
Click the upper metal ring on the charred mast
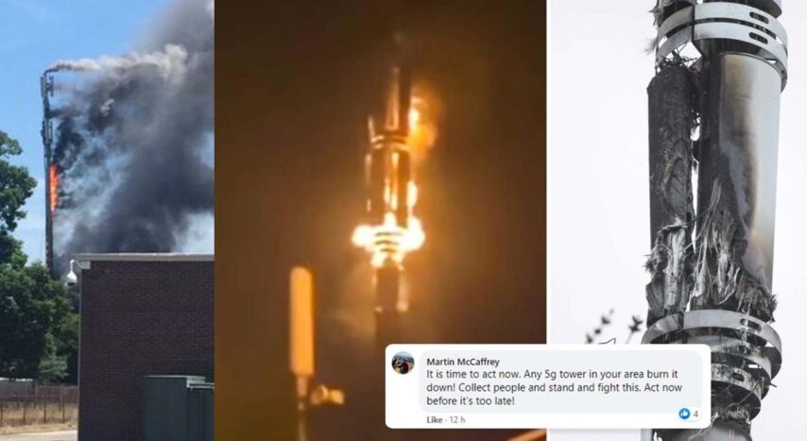coord(720,31)
